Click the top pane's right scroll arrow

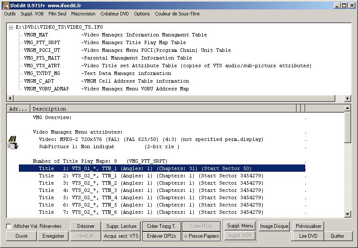pyautogui.click(x=348, y=99)
